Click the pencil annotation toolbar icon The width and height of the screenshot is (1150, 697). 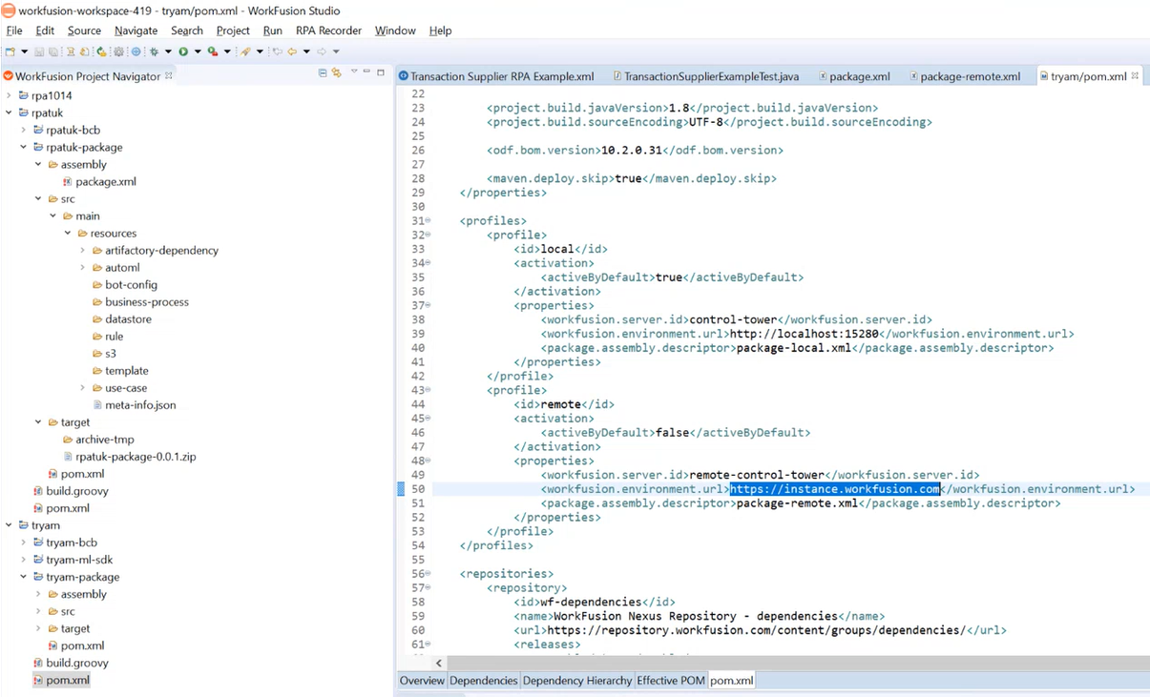coord(245,51)
